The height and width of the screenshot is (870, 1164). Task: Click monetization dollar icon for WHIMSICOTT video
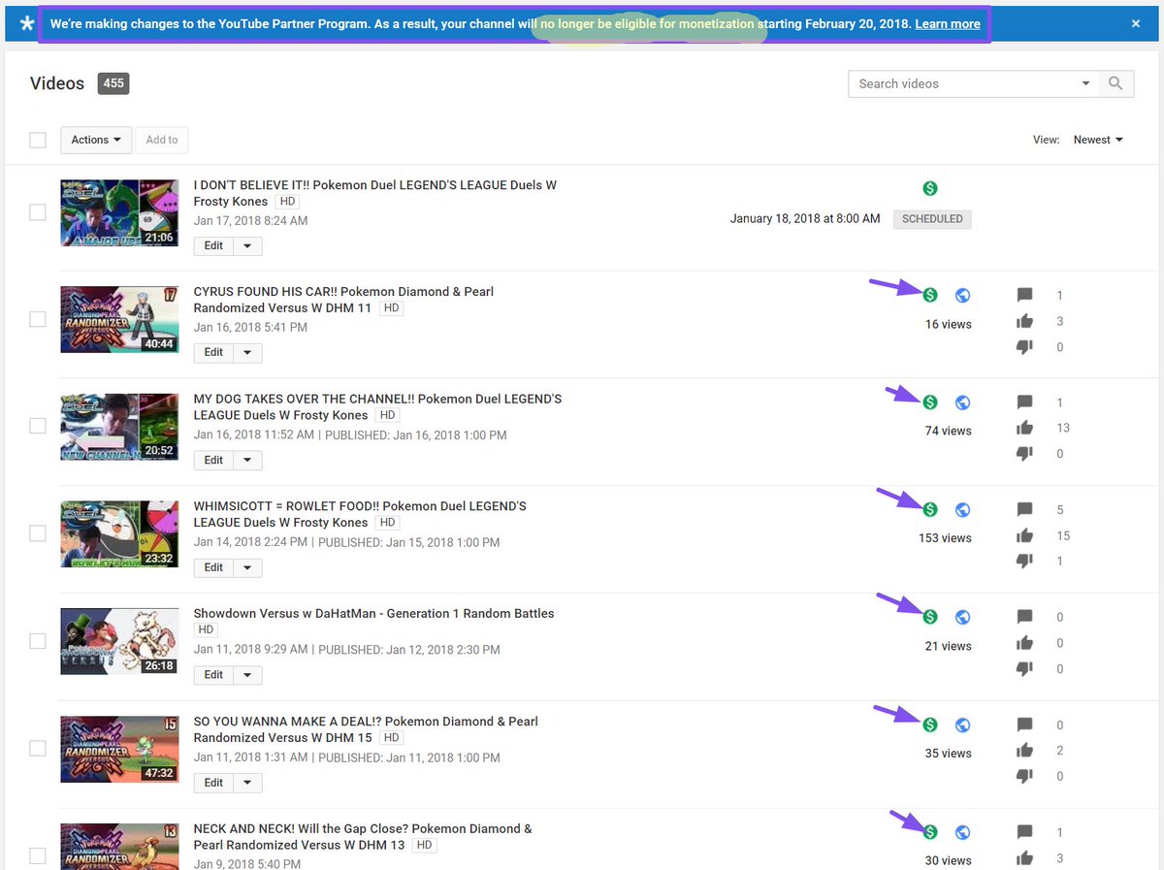[930, 509]
